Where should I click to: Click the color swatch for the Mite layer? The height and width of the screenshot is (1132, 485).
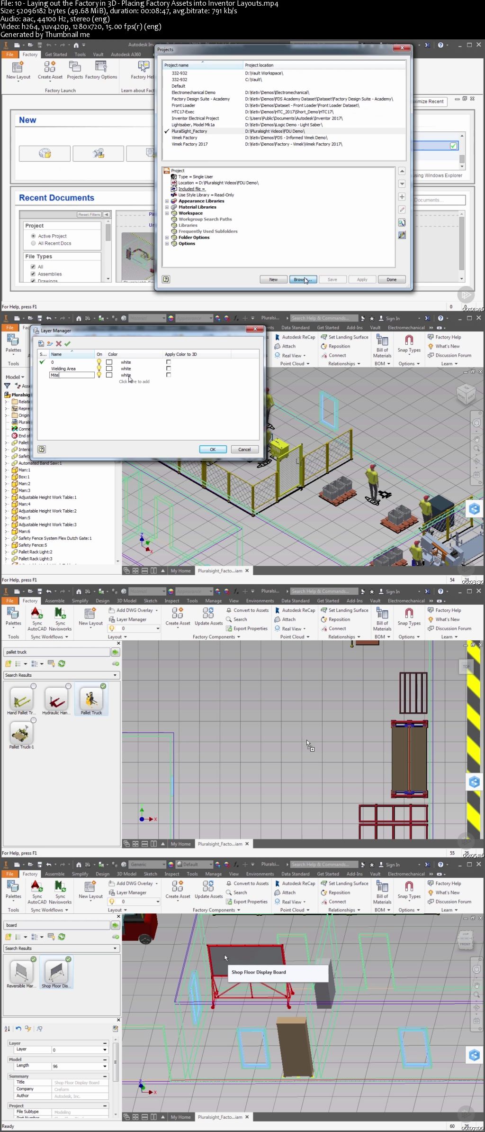point(109,375)
